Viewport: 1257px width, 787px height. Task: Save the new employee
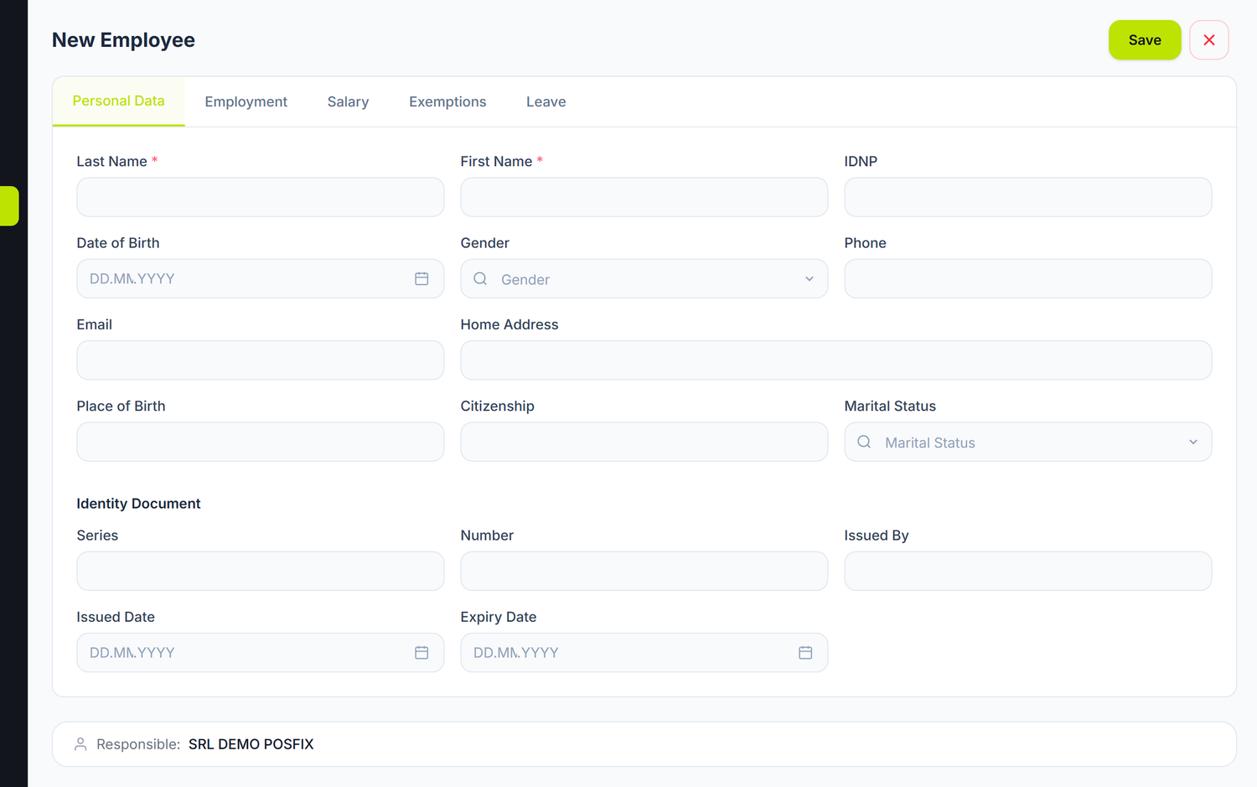pyautogui.click(x=1145, y=40)
